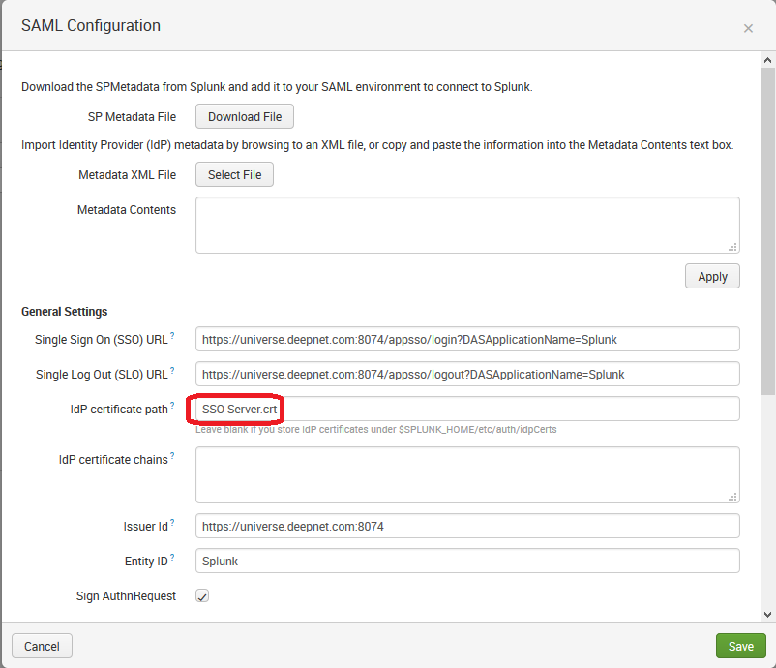Toggle the Sign AuthnRequest checkbox
This screenshot has height=668, width=776.
pos(202,596)
